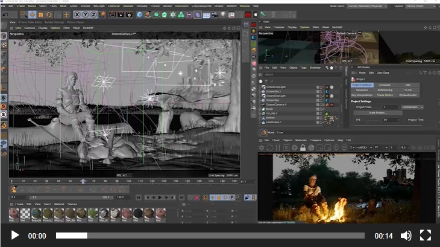Screen dimensions: 440x247
Task: Open the Dynamics tab in Attributes
Action: [x=362, y=90]
